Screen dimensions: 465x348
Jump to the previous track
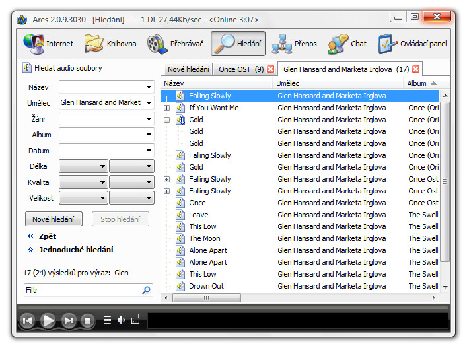(27, 320)
